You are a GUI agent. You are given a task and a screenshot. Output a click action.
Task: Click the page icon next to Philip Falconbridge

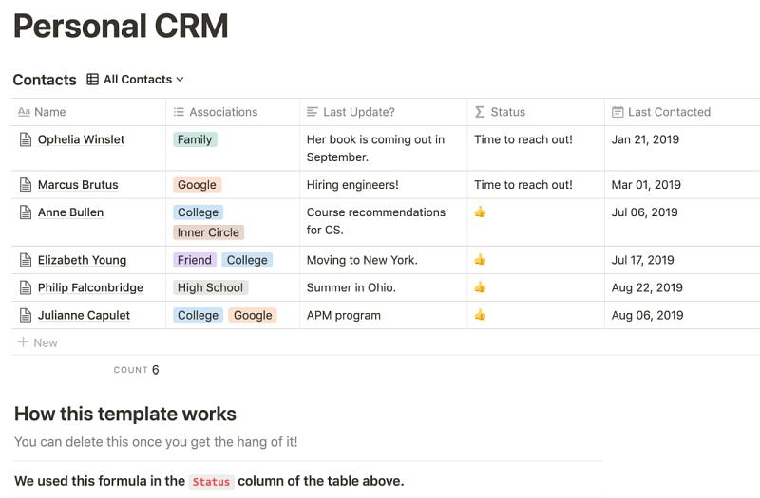point(26,287)
